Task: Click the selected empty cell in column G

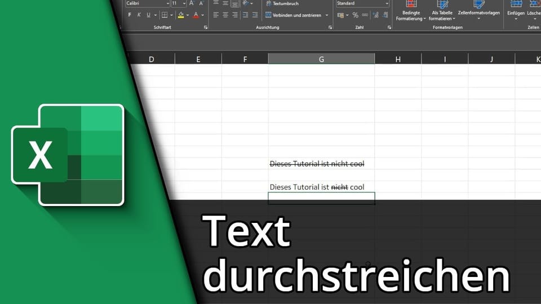Action: (x=321, y=198)
